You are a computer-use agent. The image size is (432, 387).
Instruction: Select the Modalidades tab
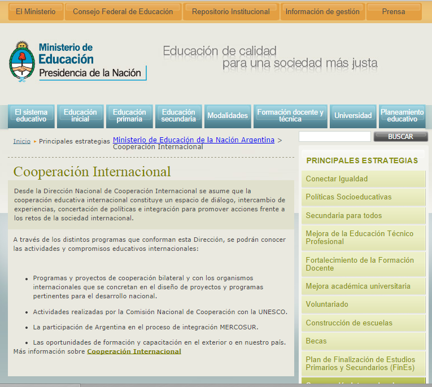click(x=228, y=116)
